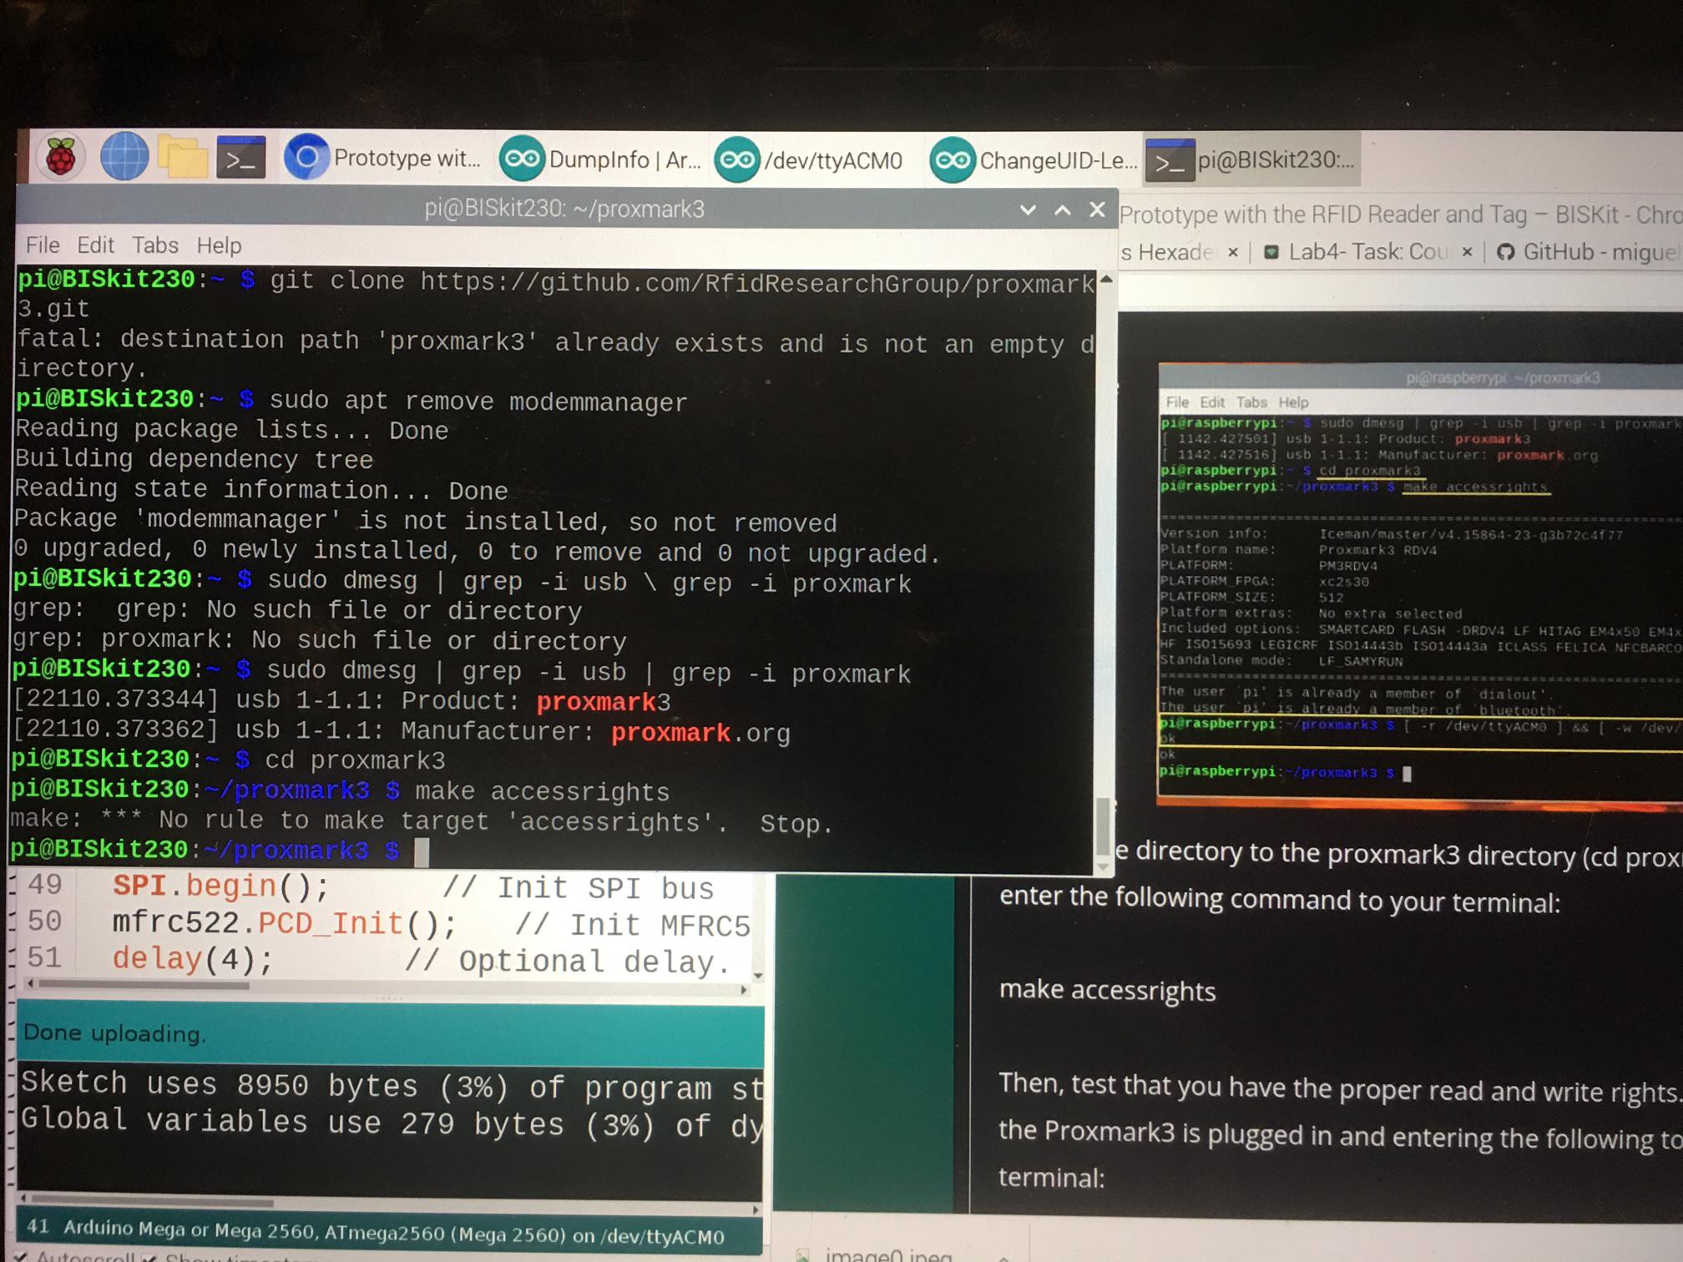Switch to the 'GitHub - miguel...' tab
Image resolution: width=1683 pixels, height=1262 pixels.
pyautogui.click(x=1589, y=252)
